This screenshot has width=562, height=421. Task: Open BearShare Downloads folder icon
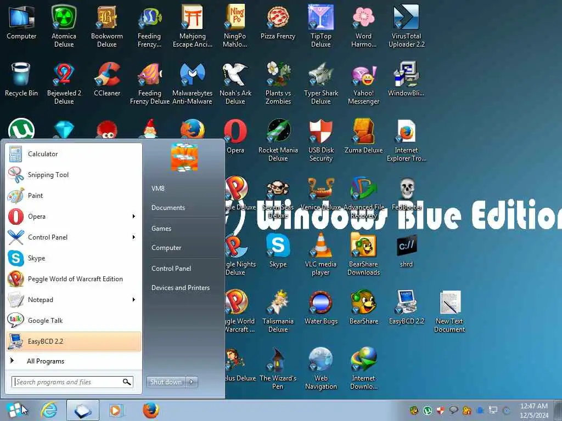coord(363,254)
